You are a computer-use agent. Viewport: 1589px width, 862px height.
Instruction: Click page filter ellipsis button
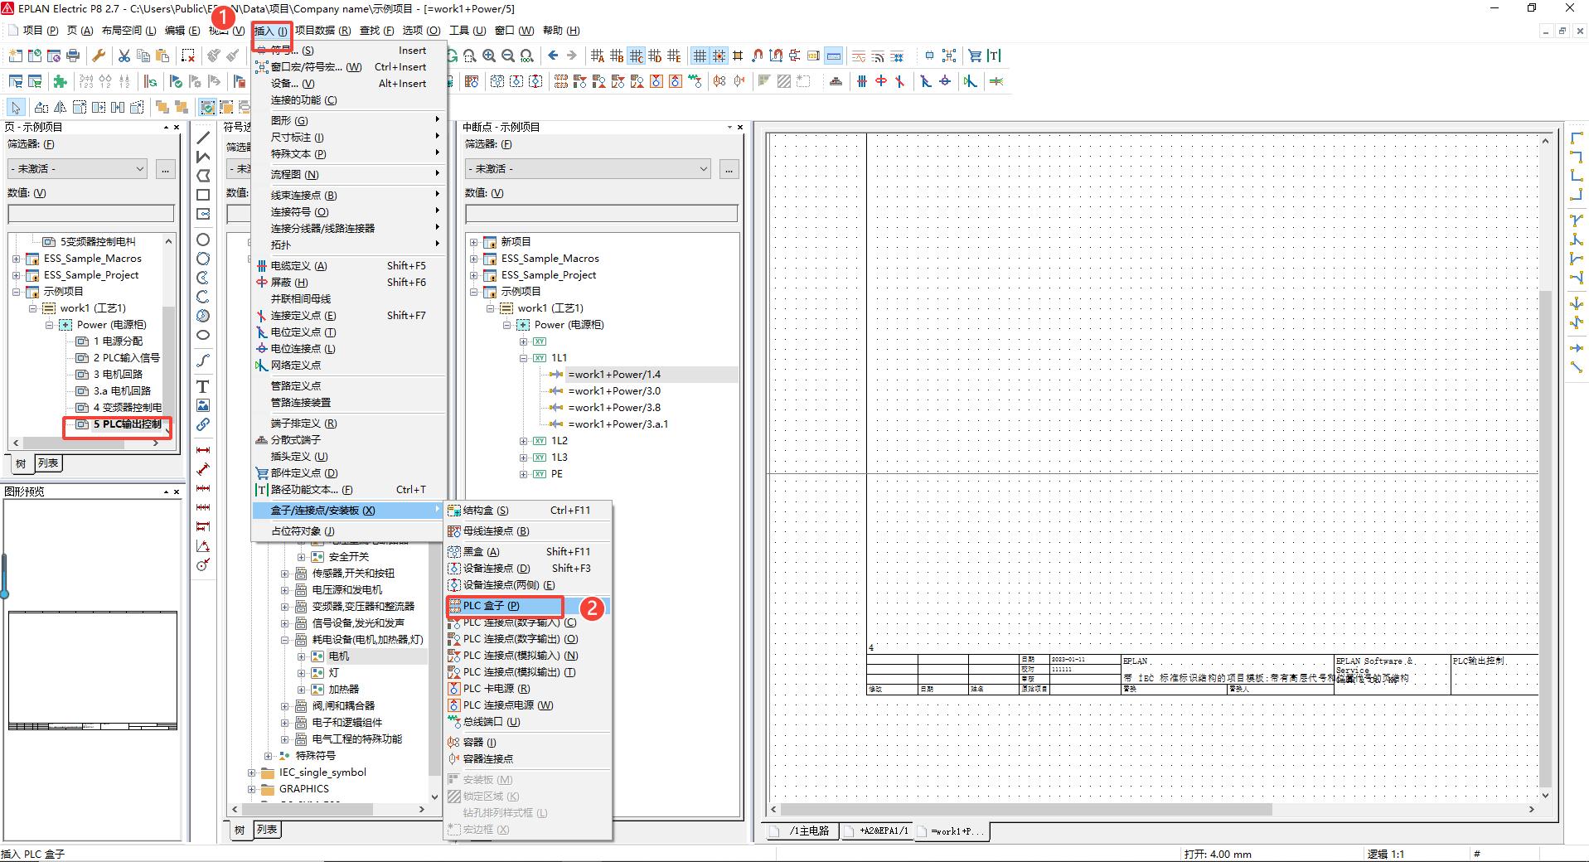[166, 169]
